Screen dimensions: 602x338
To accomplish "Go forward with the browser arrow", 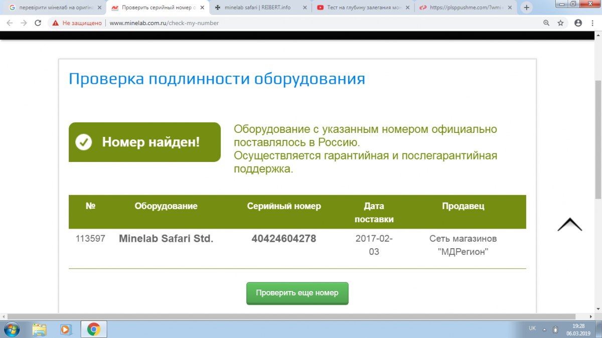I will tap(24, 23).
